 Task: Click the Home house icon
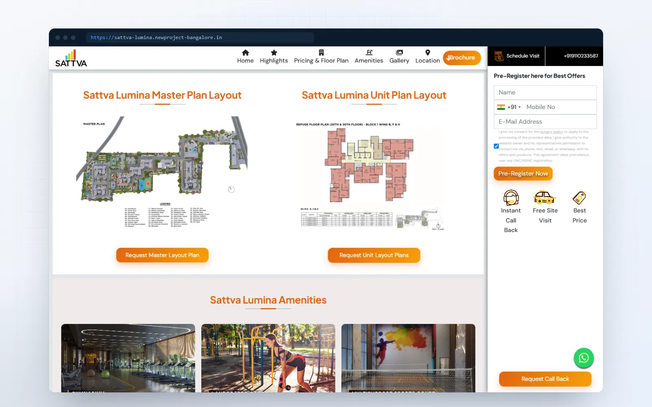point(245,53)
